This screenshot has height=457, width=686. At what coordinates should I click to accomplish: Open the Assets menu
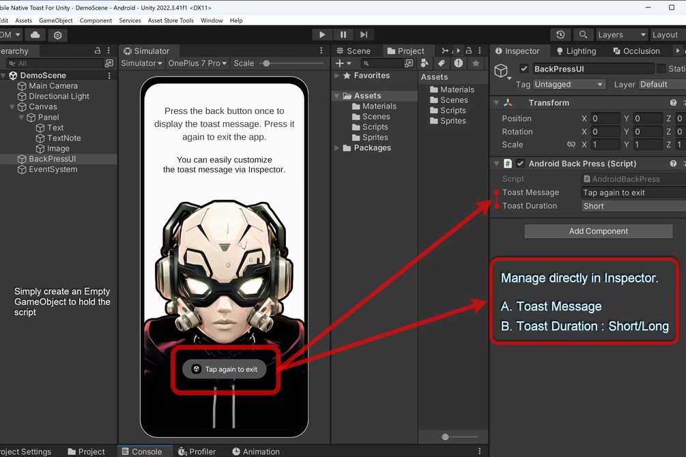pos(24,20)
